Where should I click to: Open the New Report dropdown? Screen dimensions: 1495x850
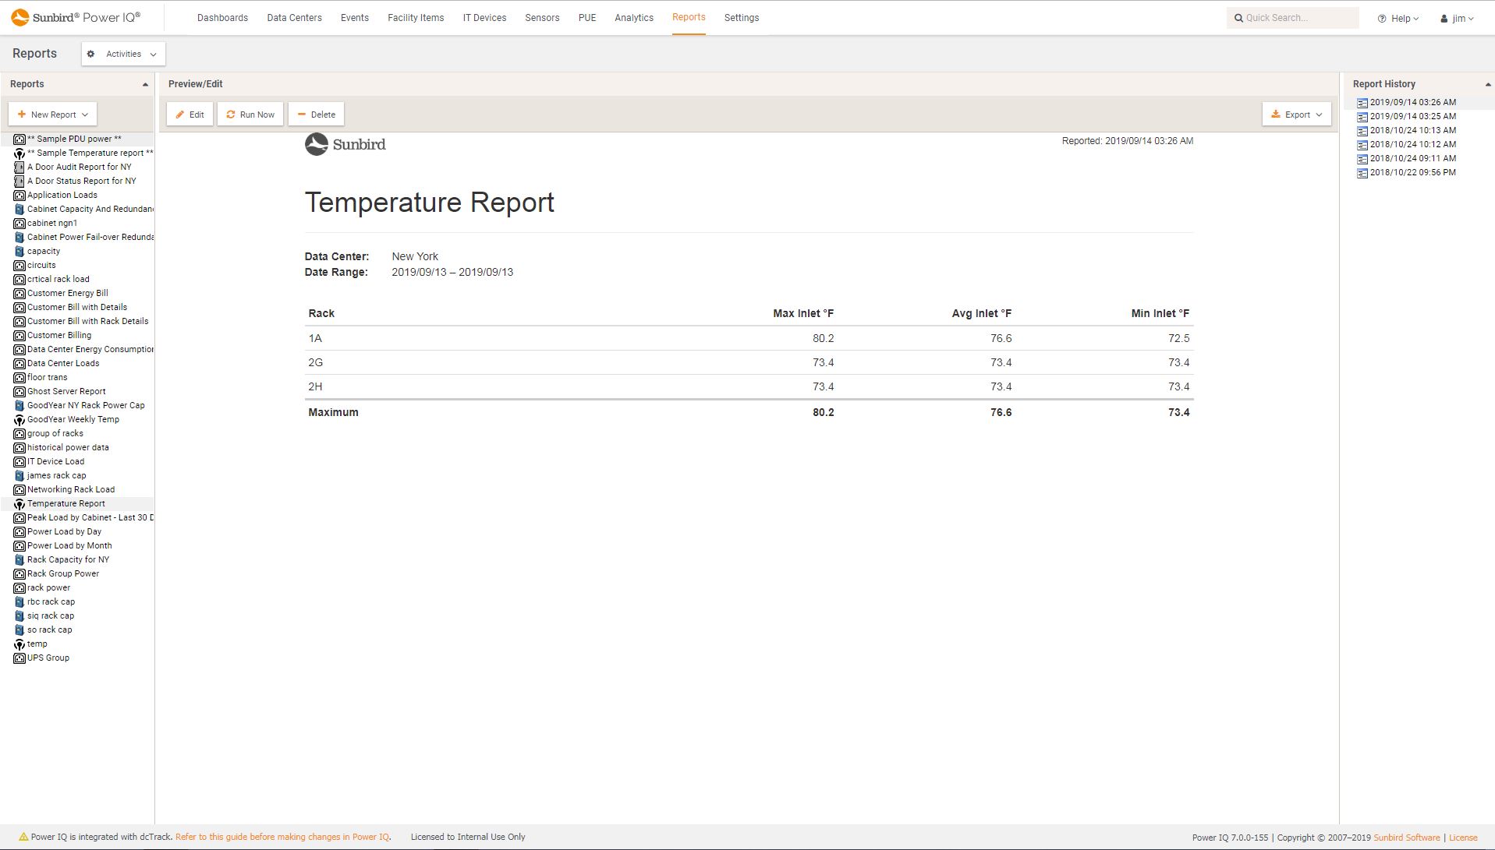pos(52,114)
